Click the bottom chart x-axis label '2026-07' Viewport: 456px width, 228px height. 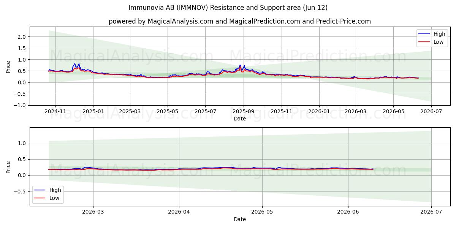click(431, 212)
